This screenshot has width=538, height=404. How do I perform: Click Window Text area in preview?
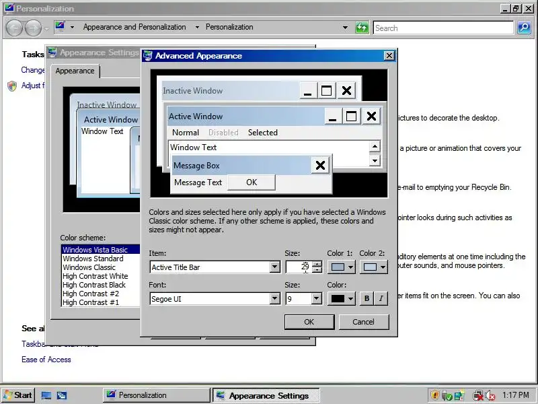(268, 147)
